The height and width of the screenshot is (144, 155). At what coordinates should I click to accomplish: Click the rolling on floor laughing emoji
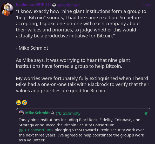pos(24,102)
